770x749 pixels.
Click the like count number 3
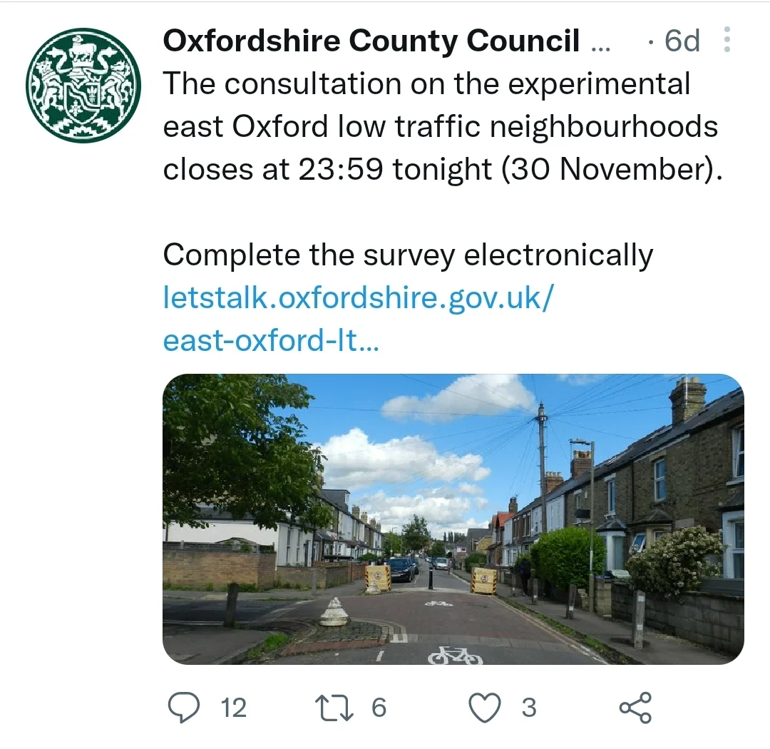point(528,708)
